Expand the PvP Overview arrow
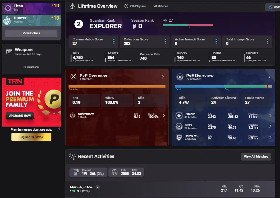Screen dimensions: 280x198 (163, 77)
